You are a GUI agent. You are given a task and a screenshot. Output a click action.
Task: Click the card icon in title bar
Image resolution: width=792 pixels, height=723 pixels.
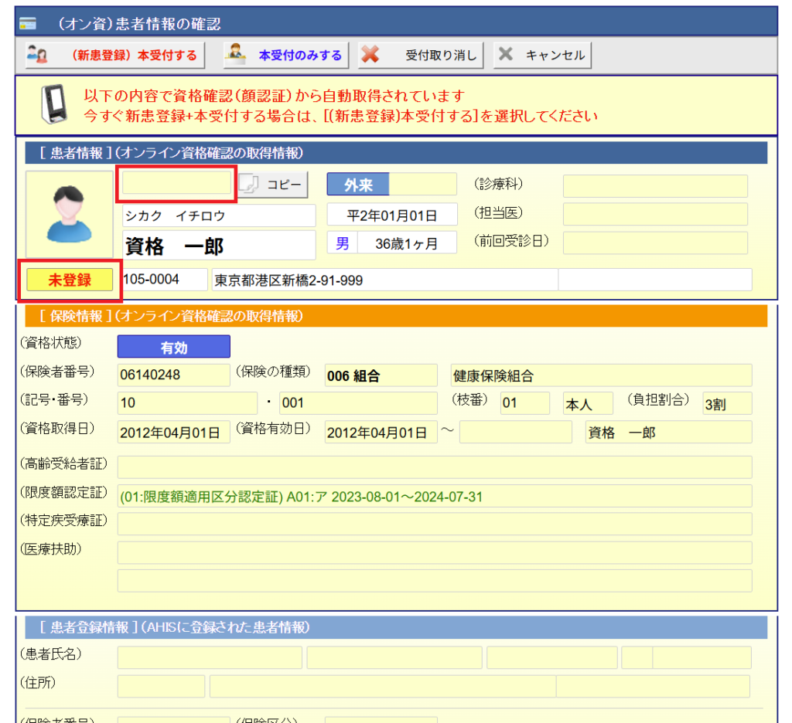pos(28,23)
